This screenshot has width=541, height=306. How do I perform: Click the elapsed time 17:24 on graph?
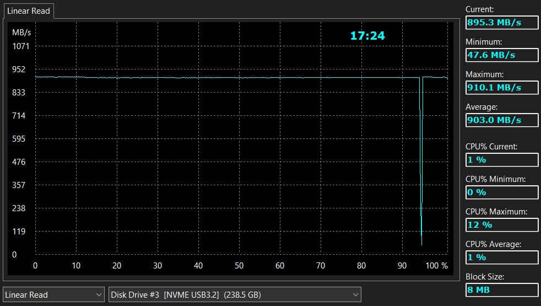(367, 36)
